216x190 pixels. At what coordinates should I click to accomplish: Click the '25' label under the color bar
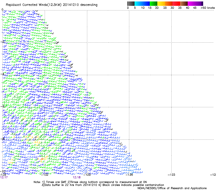[165, 8]
